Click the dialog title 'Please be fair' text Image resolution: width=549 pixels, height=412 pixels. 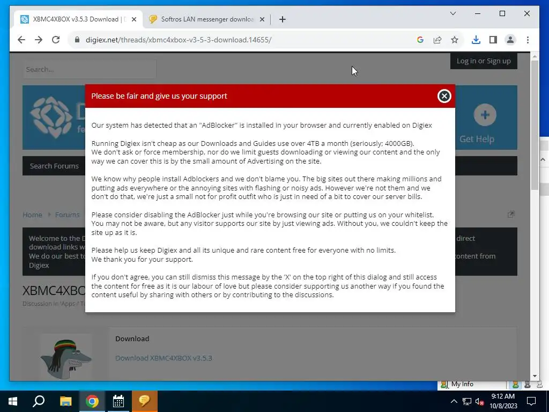click(x=159, y=96)
